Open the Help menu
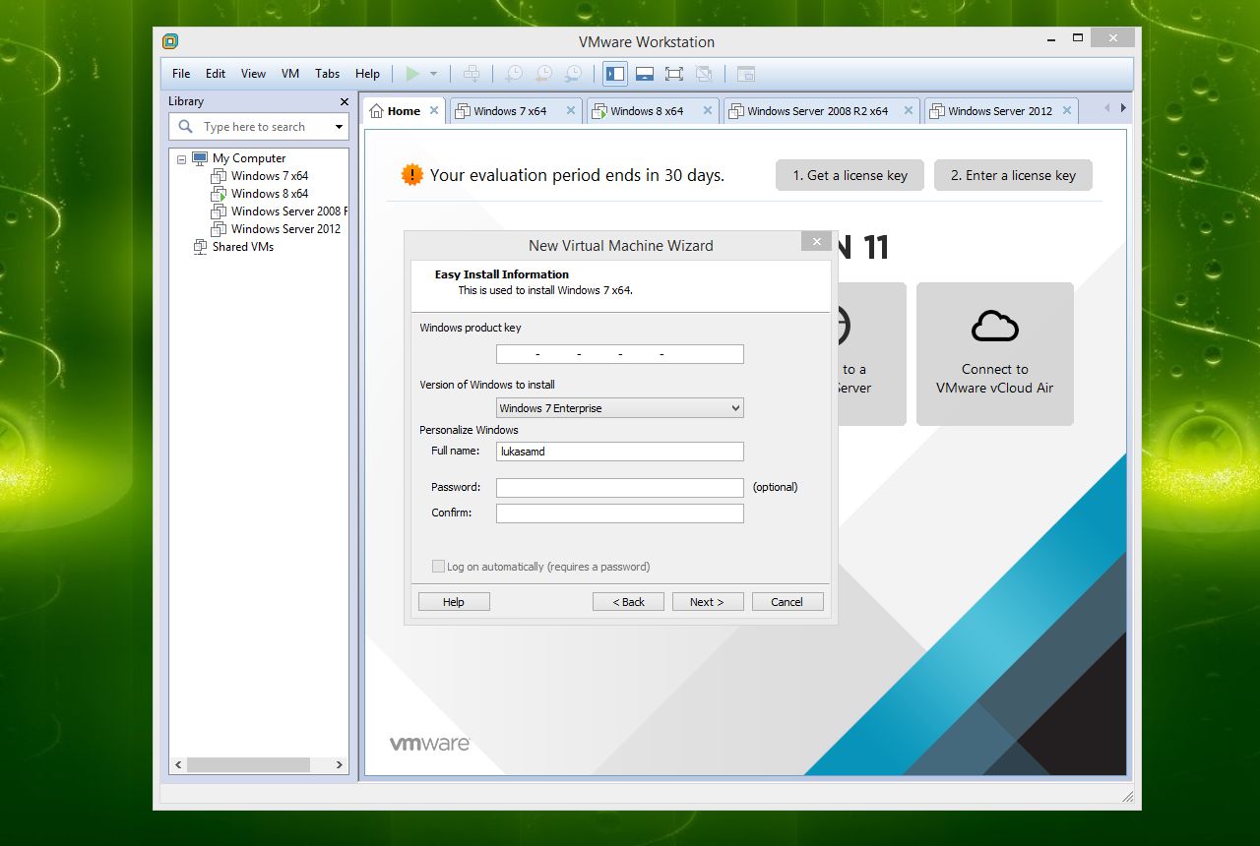This screenshot has height=846, width=1260. [367, 74]
